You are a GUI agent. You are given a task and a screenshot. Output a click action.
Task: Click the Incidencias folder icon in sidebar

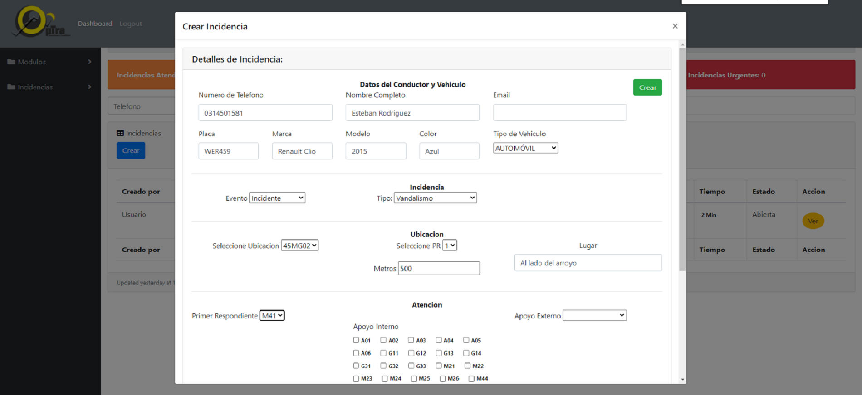pyautogui.click(x=11, y=87)
